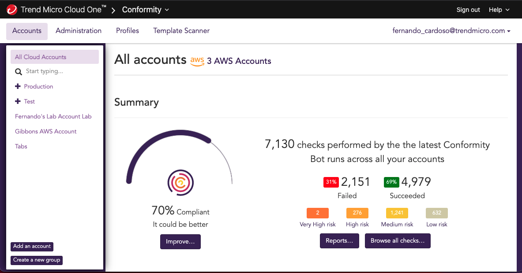Expand the Test group plus icon
This screenshot has height=273, width=522.
tap(18, 101)
